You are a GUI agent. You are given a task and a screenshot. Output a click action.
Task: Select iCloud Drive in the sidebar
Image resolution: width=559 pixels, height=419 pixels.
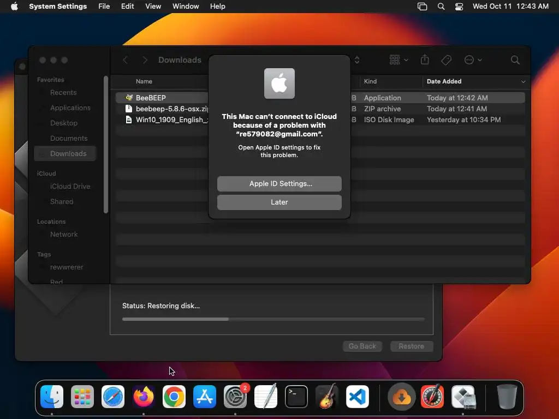pyautogui.click(x=70, y=187)
